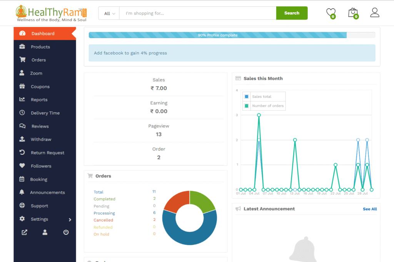View Refunded orders link
Image resolution: width=394 pixels, height=262 pixels.
click(x=103, y=227)
